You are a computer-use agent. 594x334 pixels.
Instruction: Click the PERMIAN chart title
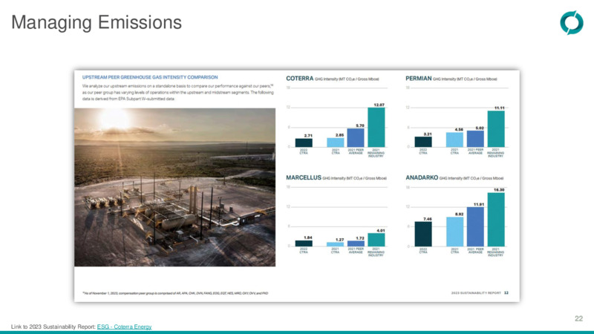coord(419,79)
